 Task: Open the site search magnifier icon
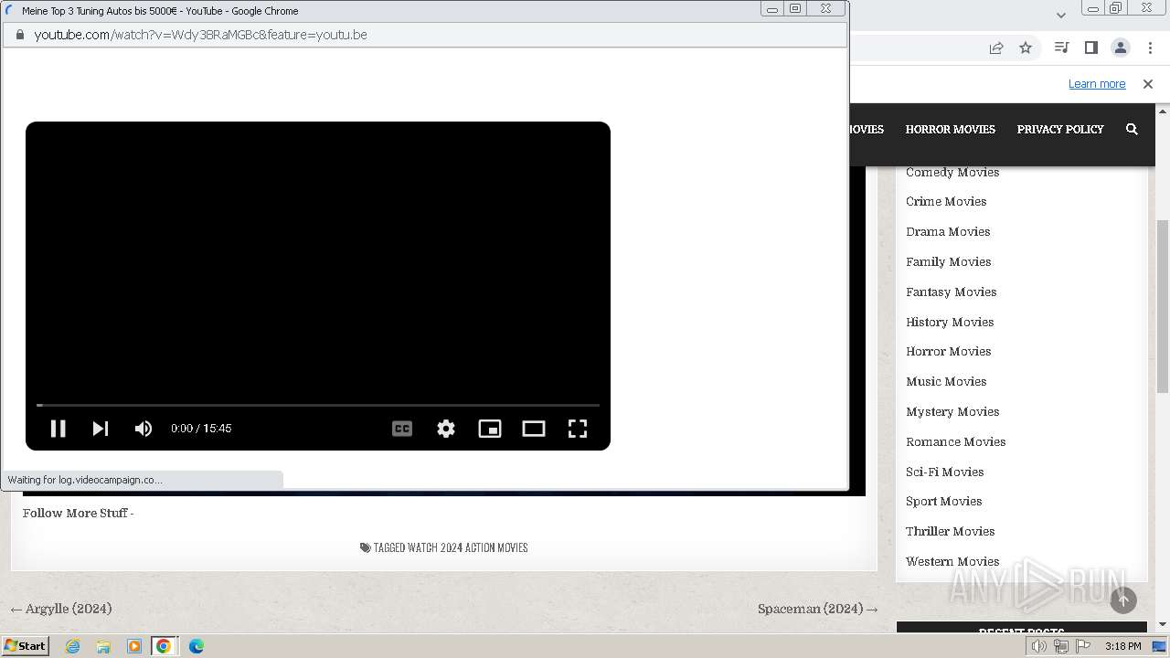pyautogui.click(x=1132, y=129)
